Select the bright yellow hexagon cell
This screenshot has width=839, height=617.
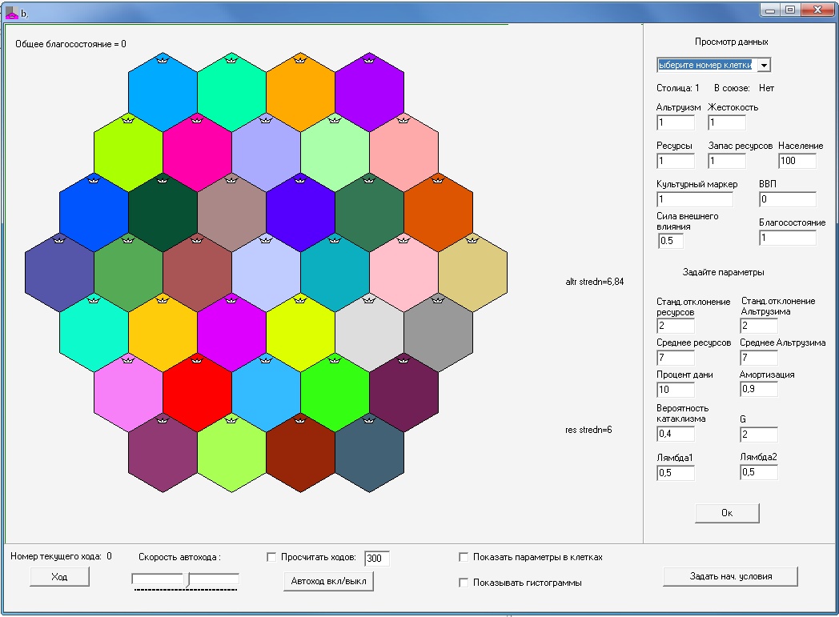point(300,332)
